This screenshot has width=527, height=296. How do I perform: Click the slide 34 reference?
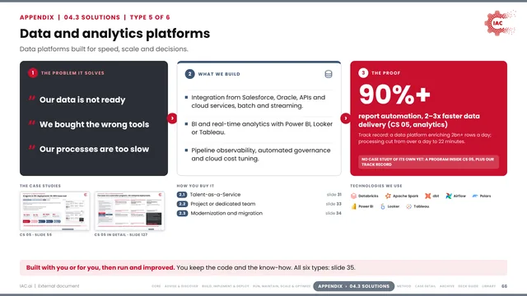coord(333,214)
